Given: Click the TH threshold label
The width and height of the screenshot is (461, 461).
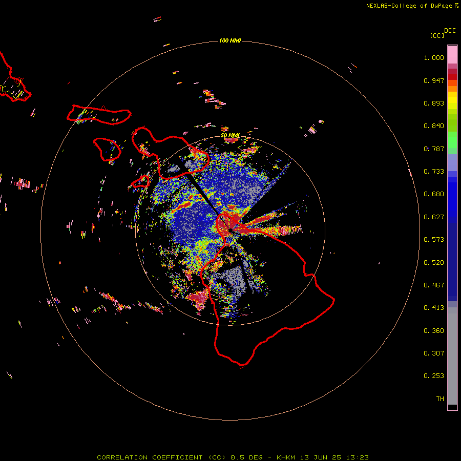Looking at the screenshot, I should click(440, 399).
